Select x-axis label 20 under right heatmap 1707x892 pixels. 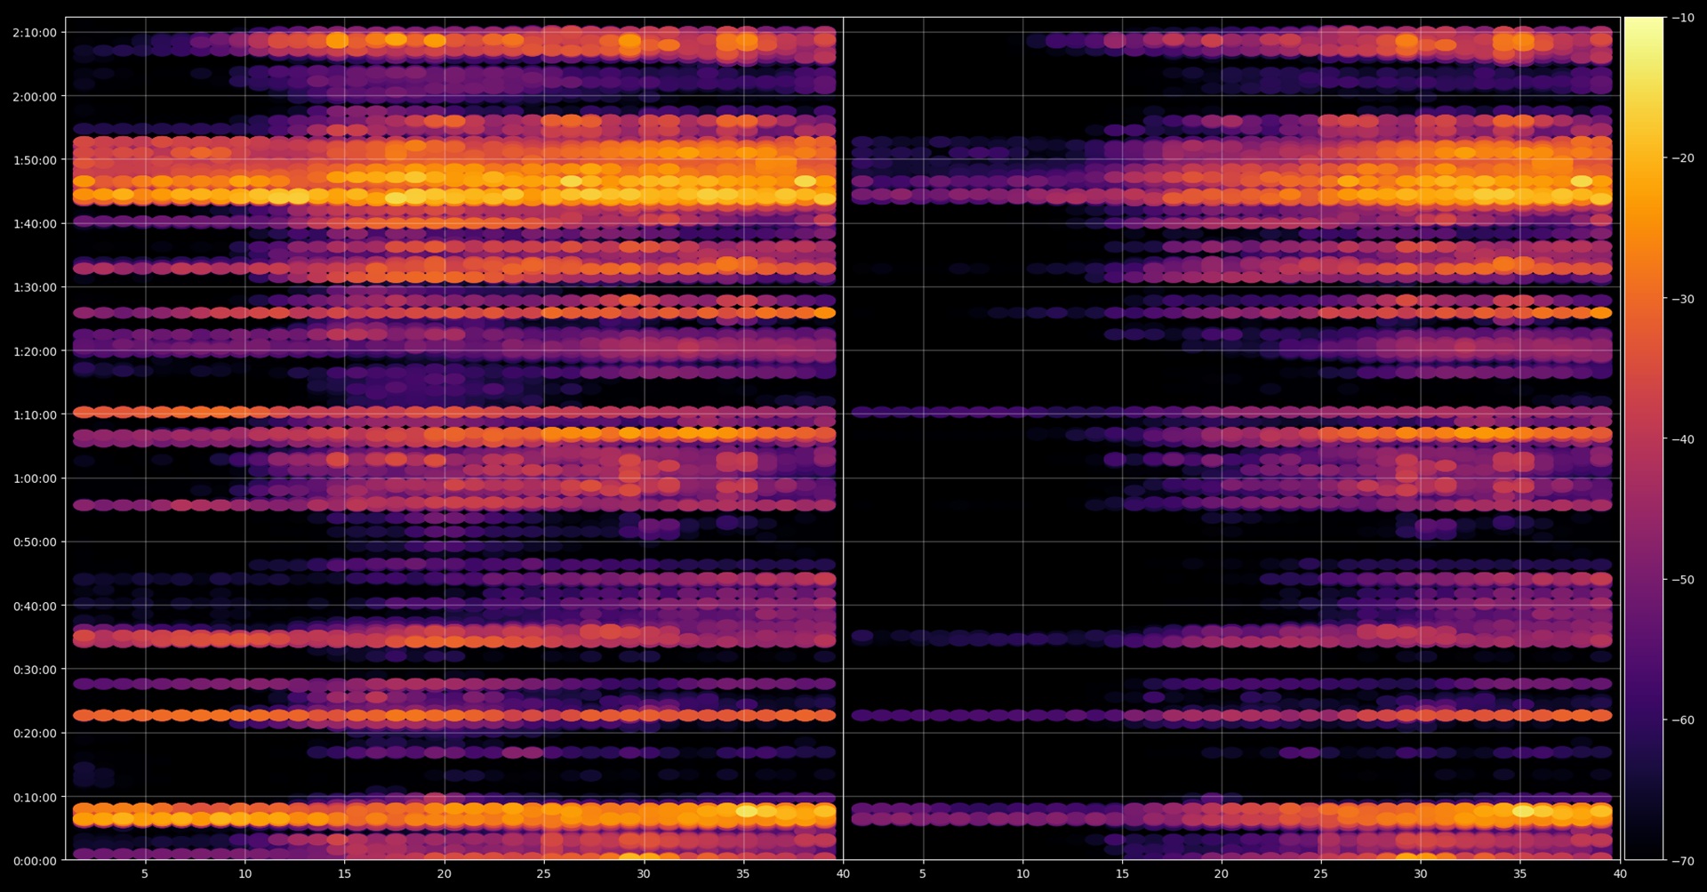click(x=1222, y=873)
